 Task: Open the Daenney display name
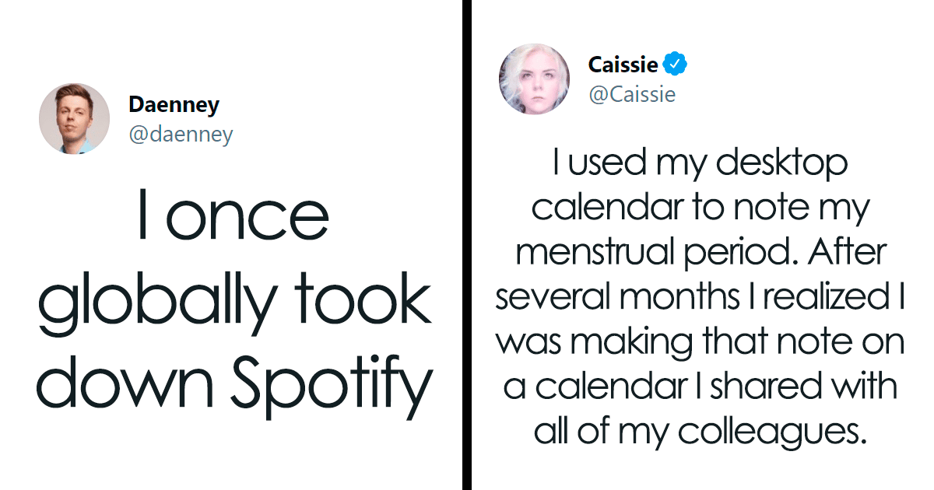tap(174, 105)
